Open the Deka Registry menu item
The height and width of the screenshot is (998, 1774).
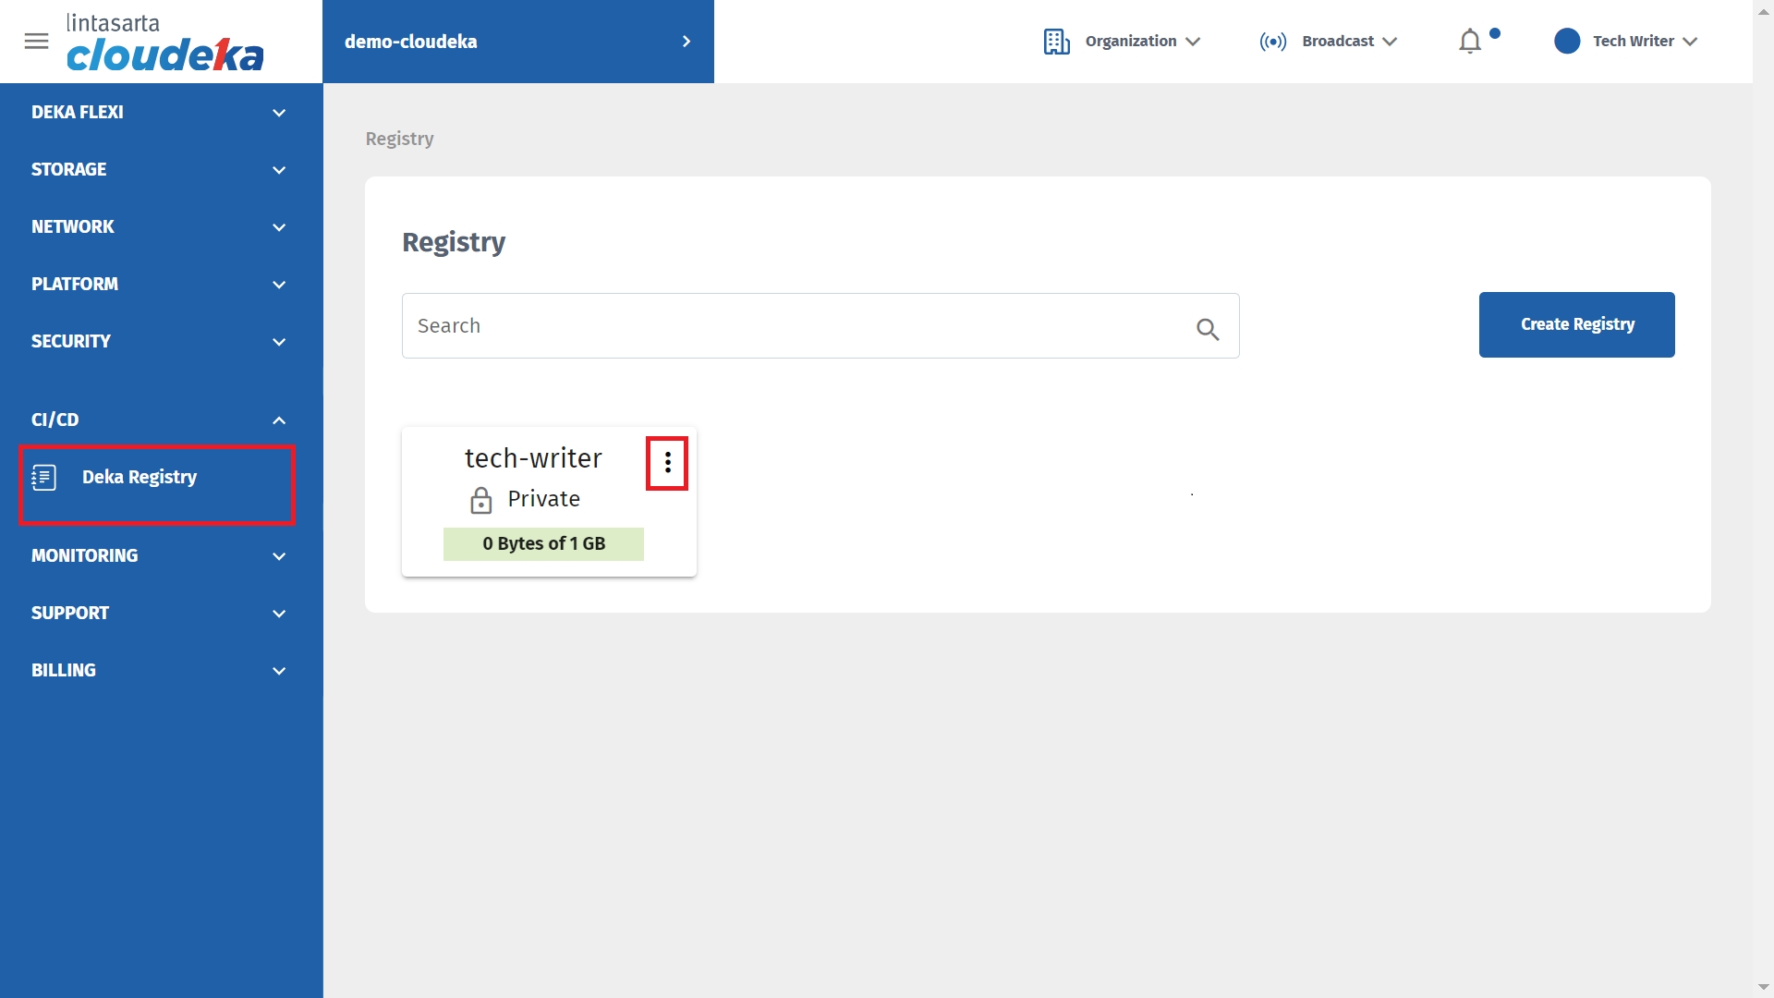point(140,477)
